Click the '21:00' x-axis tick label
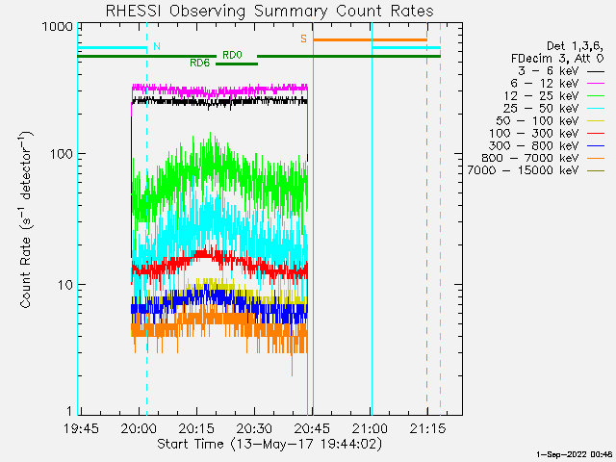 (371, 428)
